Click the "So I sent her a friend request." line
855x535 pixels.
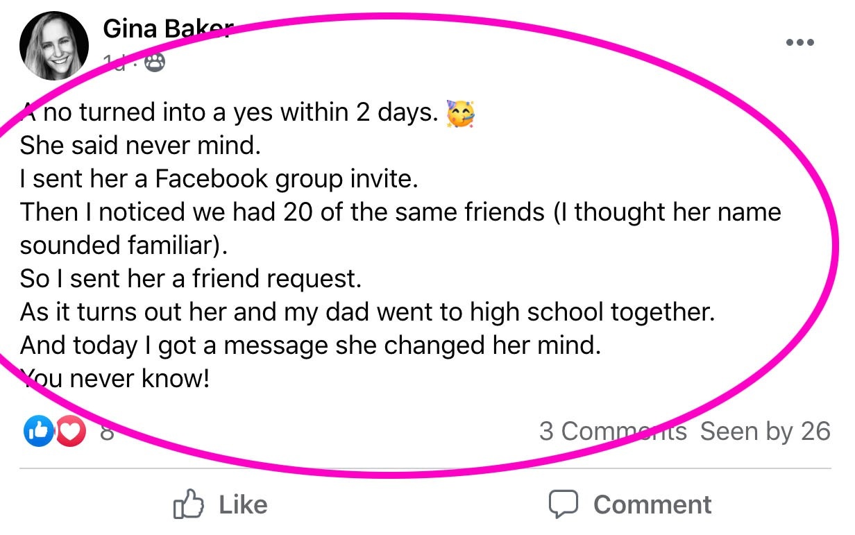pos(191,279)
